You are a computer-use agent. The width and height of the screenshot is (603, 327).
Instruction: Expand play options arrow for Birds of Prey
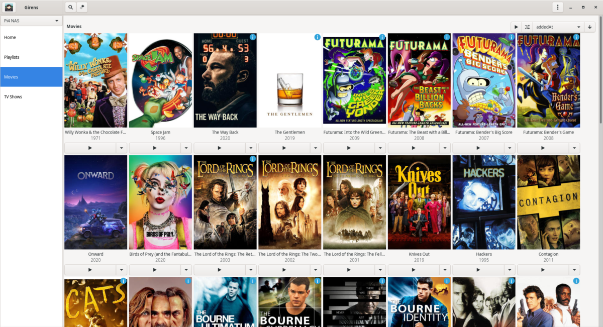click(x=186, y=270)
